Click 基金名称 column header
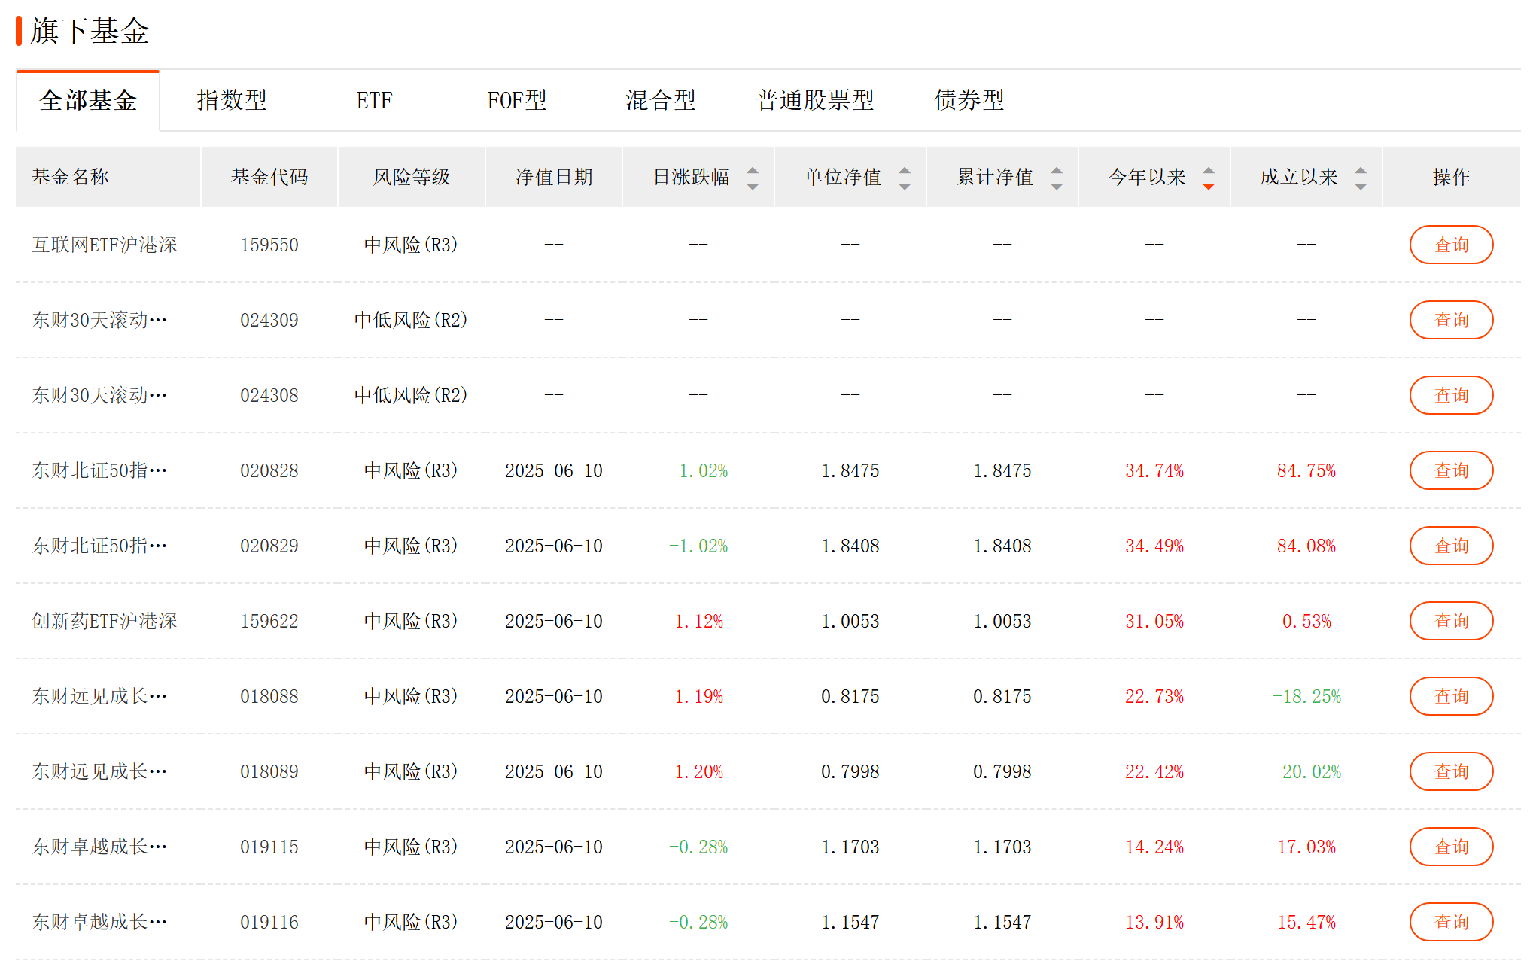1530x964 pixels. pos(70,177)
